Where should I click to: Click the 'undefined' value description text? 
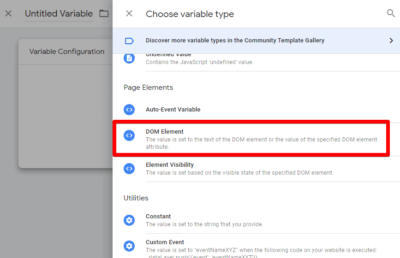[x=199, y=62]
